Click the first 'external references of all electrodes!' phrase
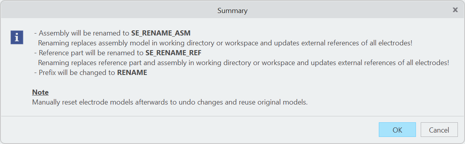The height and width of the screenshot is (144, 465). [x=357, y=43]
